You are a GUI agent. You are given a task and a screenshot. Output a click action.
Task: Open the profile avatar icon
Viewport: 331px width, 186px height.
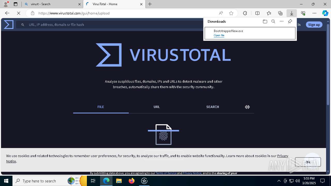(x=5, y=4)
